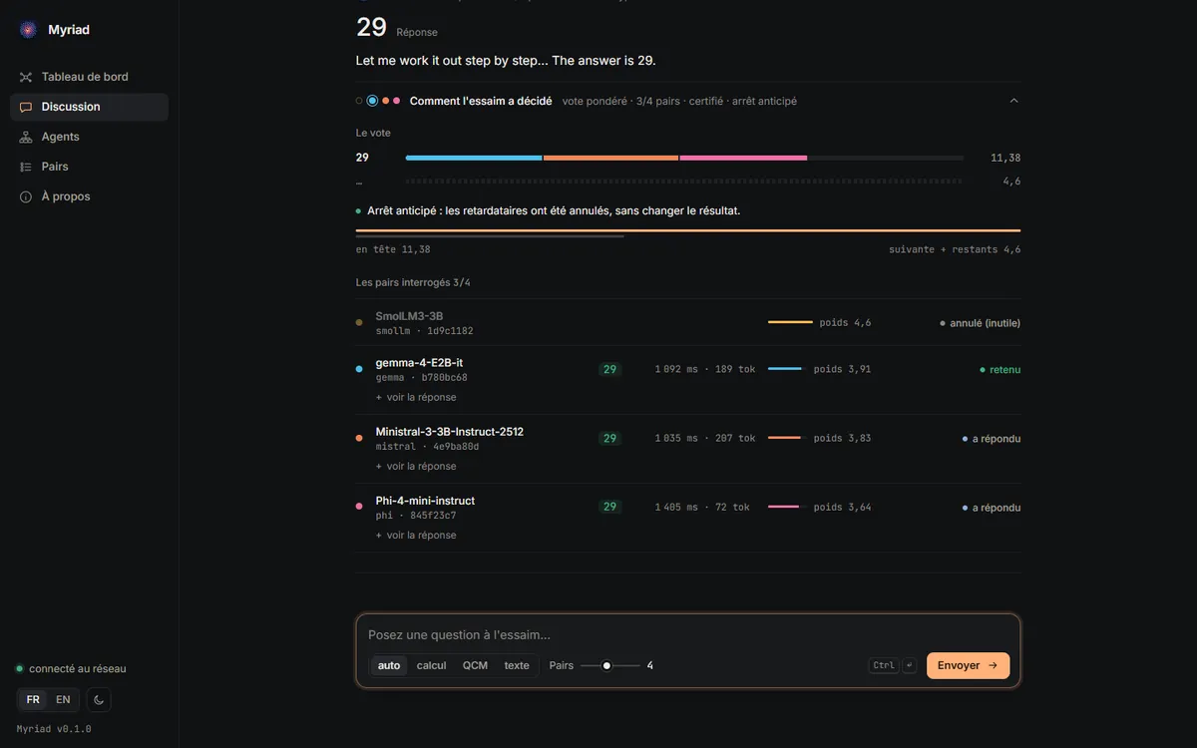Click the Myriad logo icon
1197x748 pixels.
pyautogui.click(x=28, y=30)
